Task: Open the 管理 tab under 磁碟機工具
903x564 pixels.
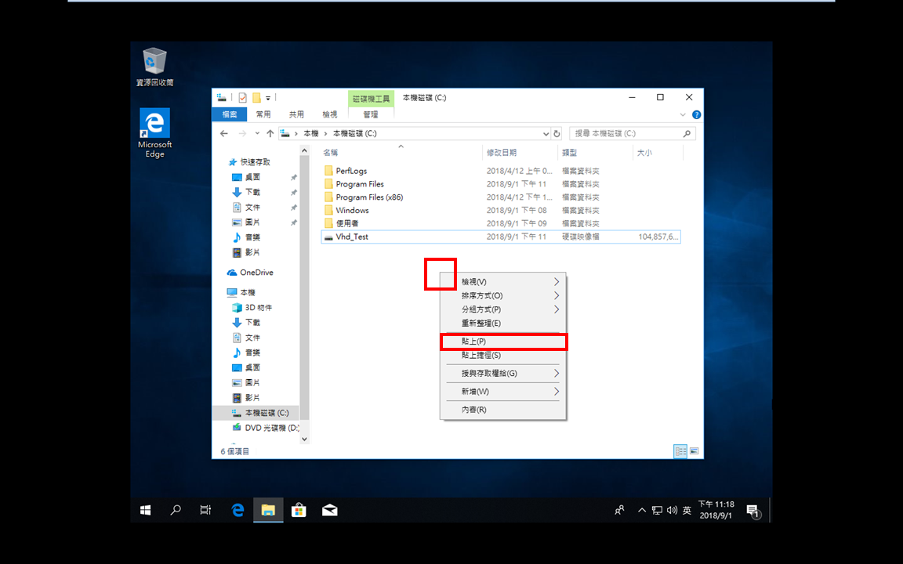Action: (370, 114)
